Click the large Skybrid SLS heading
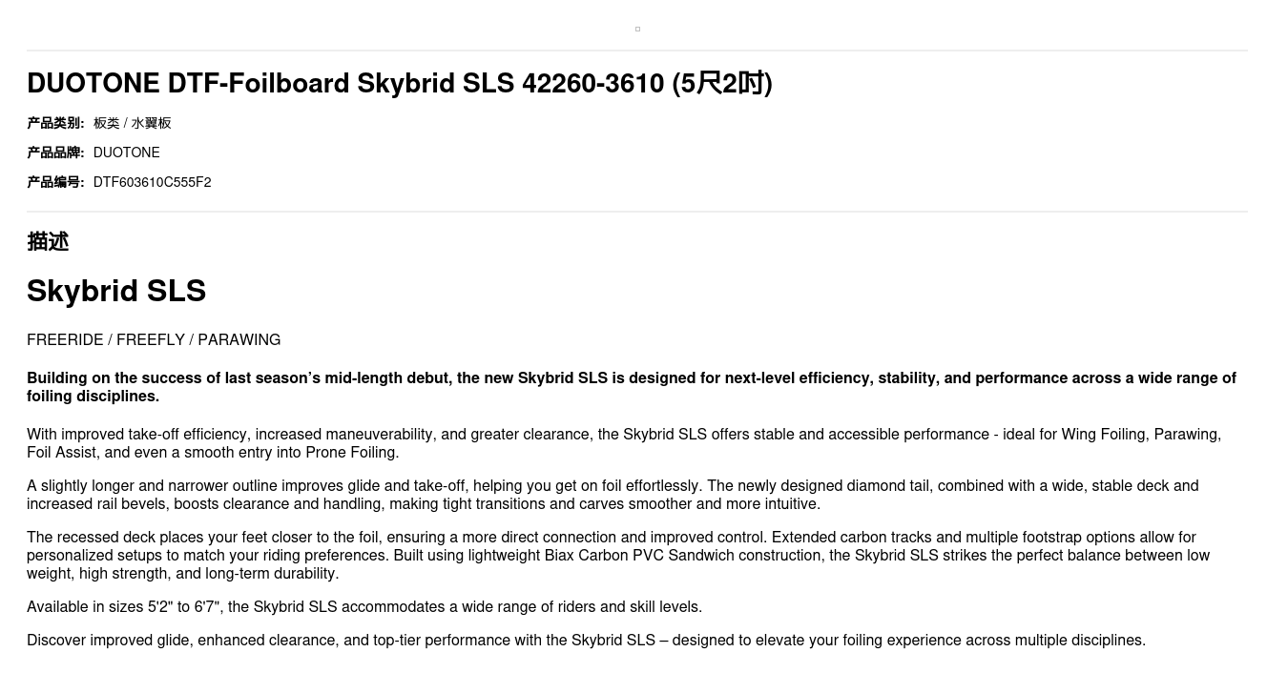The width and height of the screenshot is (1267, 693). click(116, 291)
